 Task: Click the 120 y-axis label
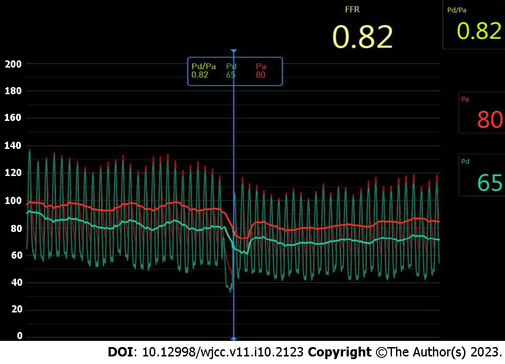(x=13, y=173)
